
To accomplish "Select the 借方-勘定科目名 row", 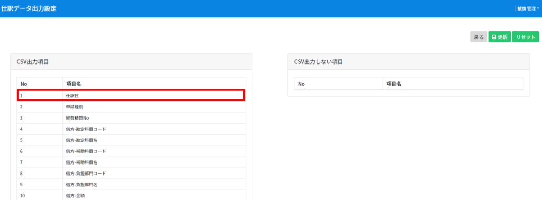I will click(131, 140).
